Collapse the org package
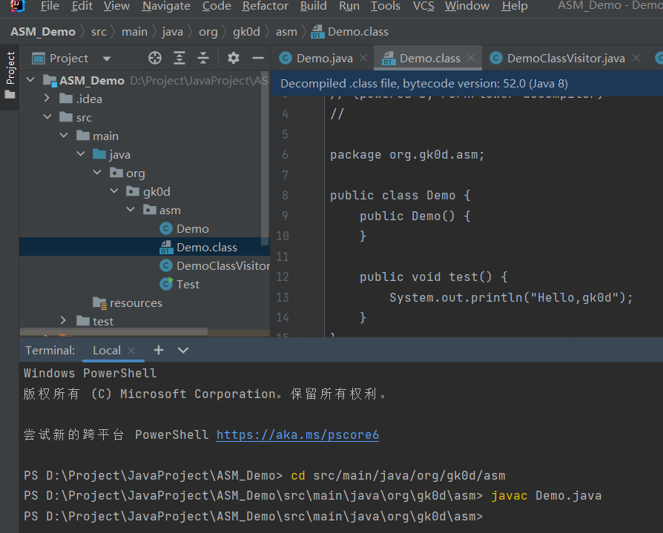The height and width of the screenshot is (533, 663). point(97,173)
